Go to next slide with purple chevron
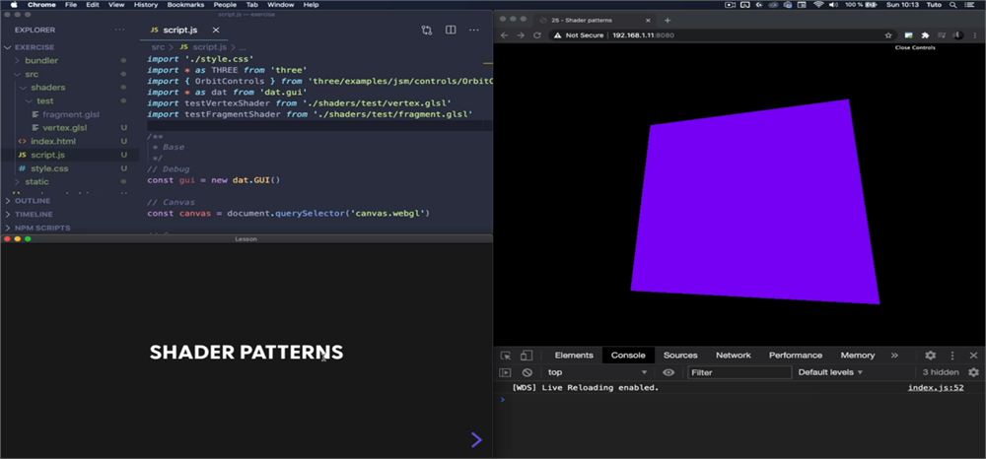The image size is (986, 459). [476, 439]
